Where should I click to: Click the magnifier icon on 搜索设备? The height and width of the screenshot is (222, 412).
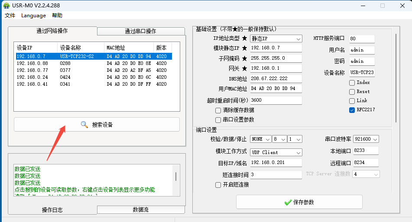click(84, 125)
